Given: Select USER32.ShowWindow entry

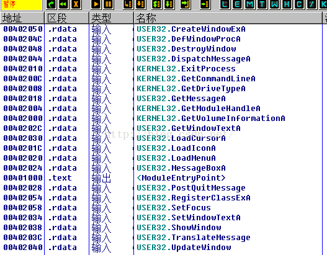Looking at the screenshot, I should 179,228.
